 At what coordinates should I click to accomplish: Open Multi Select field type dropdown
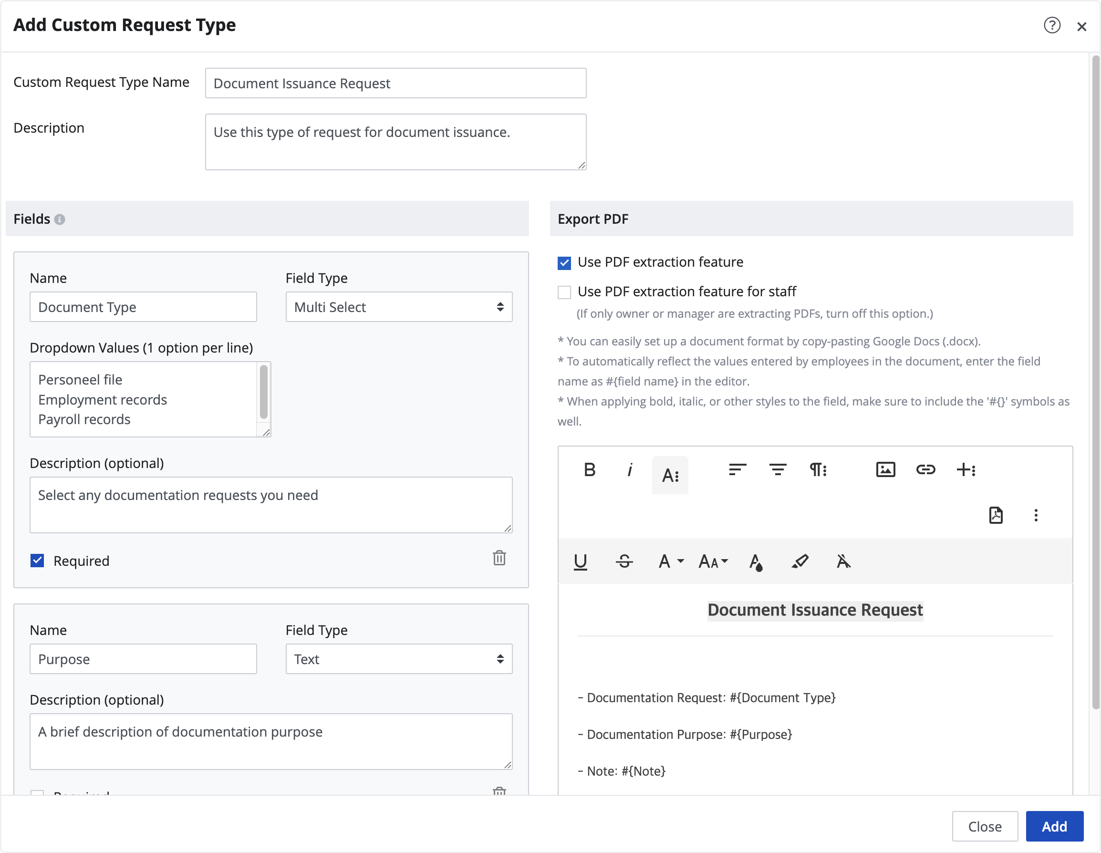pyautogui.click(x=399, y=307)
